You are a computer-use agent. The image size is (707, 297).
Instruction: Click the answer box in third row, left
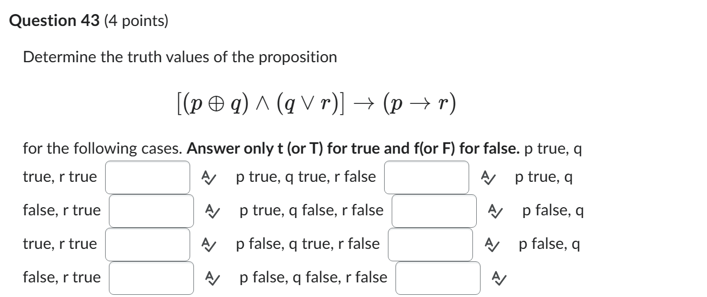[x=147, y=244]
